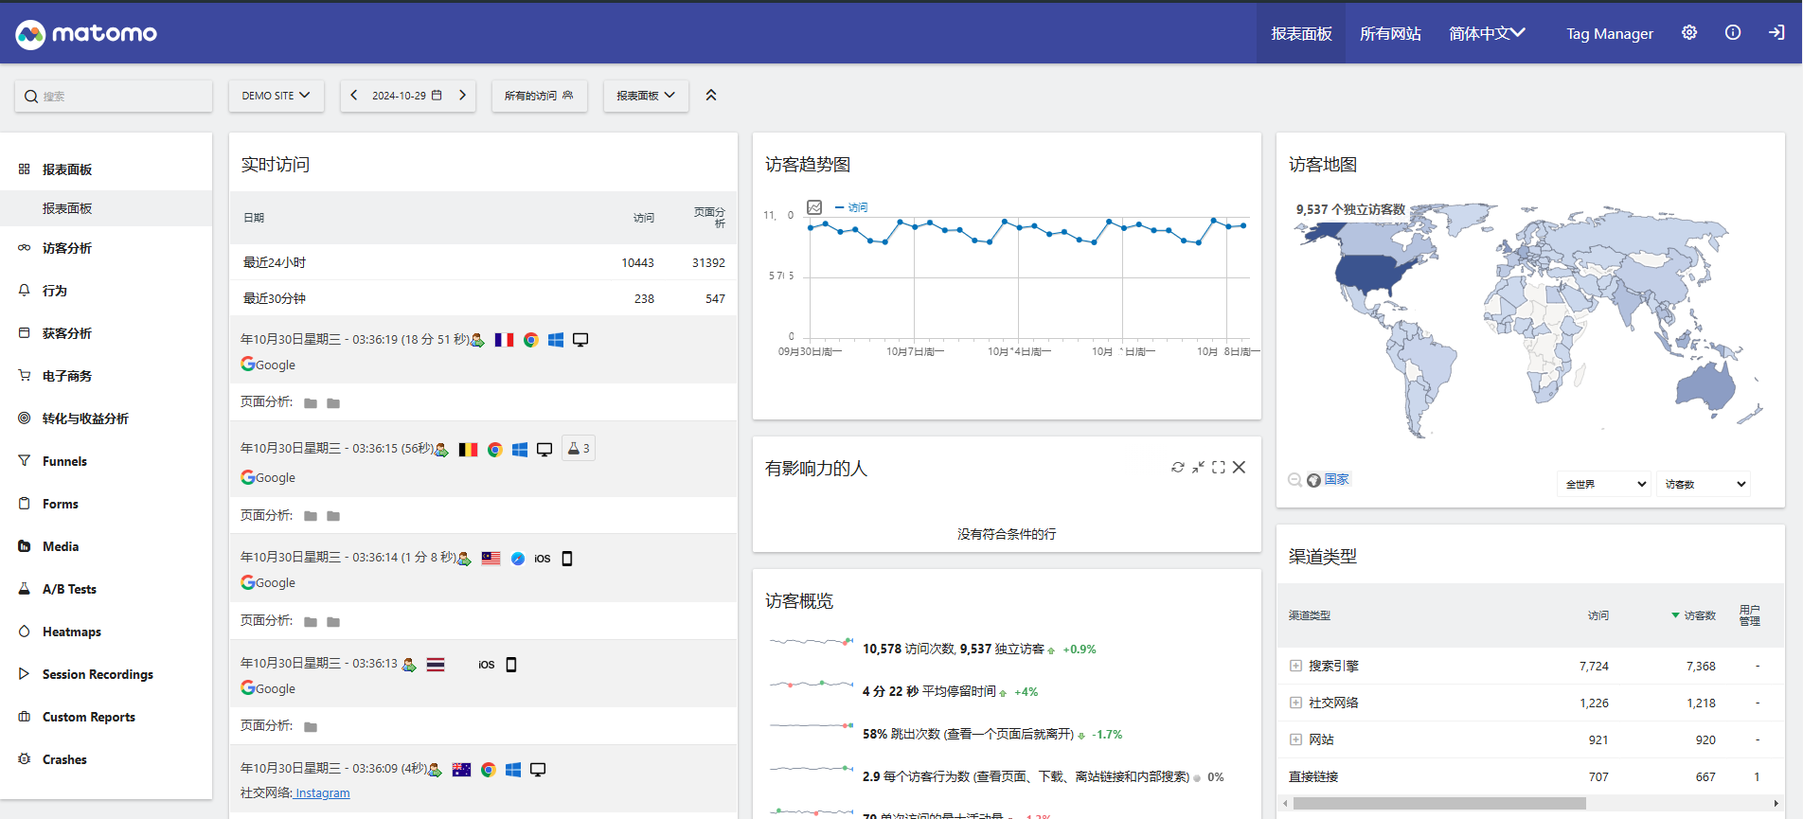This screenshot has height=819, width=1803.
Task: Click Windows OS icon in 03:36:09 visit
Action: click(513, 770)
